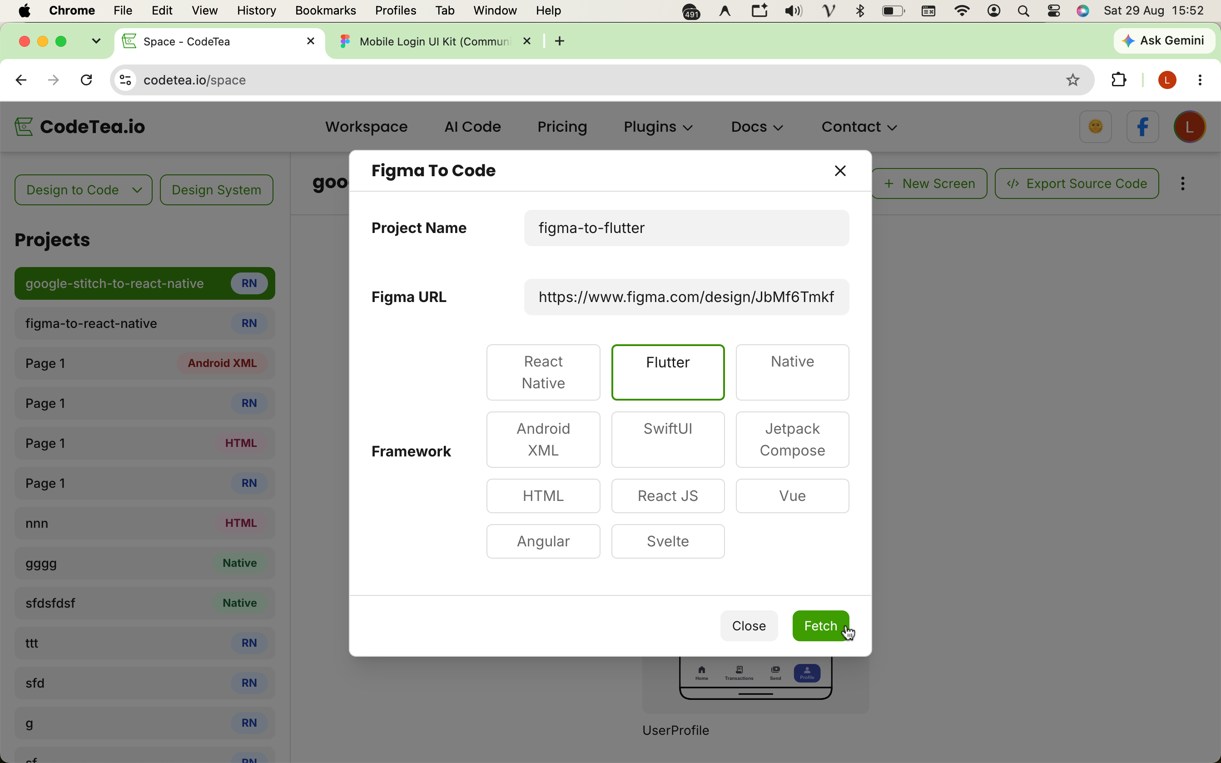The width and height of the screenshot is (1221, 763).
Task: Go back in browser history
Action: [x=21, y=80]
